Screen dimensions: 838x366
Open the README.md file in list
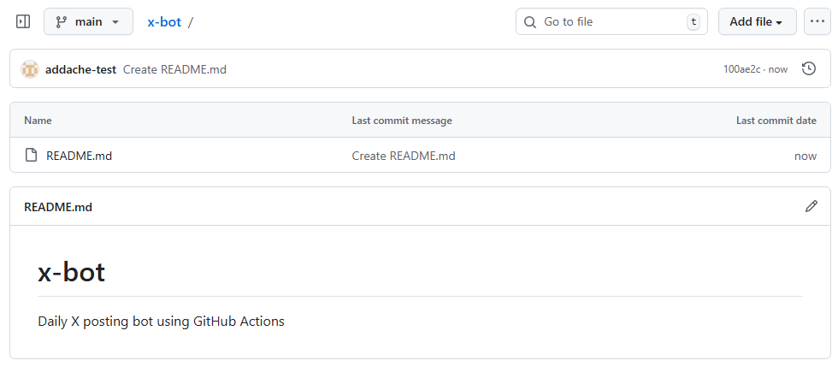(x=80, y=156)
